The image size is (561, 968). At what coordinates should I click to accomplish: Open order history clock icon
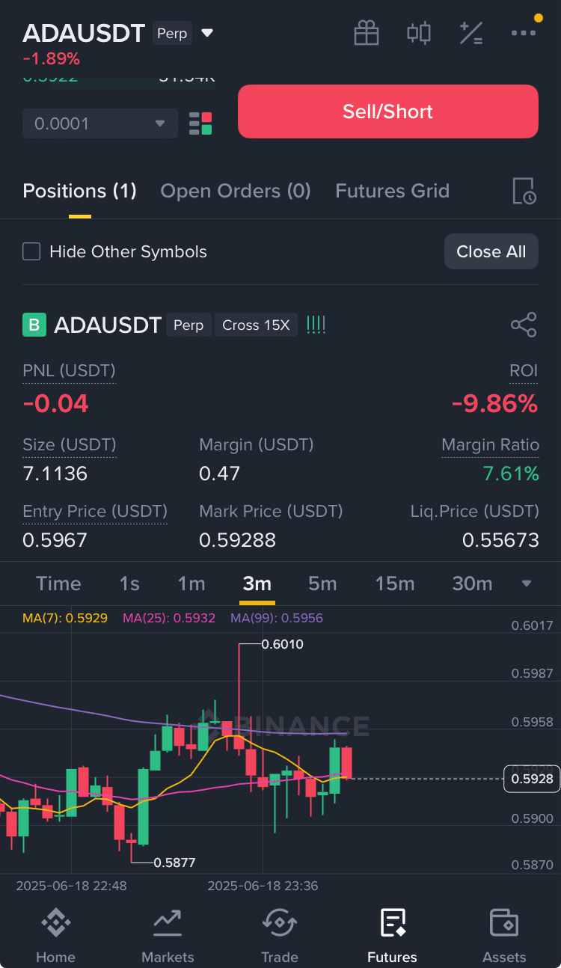pos(524,192)
